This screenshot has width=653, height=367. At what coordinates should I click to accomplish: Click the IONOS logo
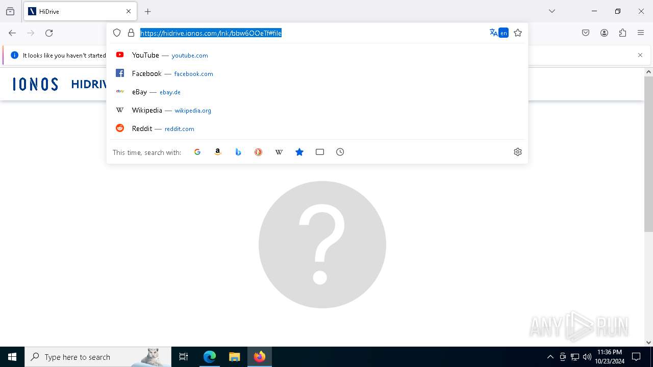tap(35, 84)
